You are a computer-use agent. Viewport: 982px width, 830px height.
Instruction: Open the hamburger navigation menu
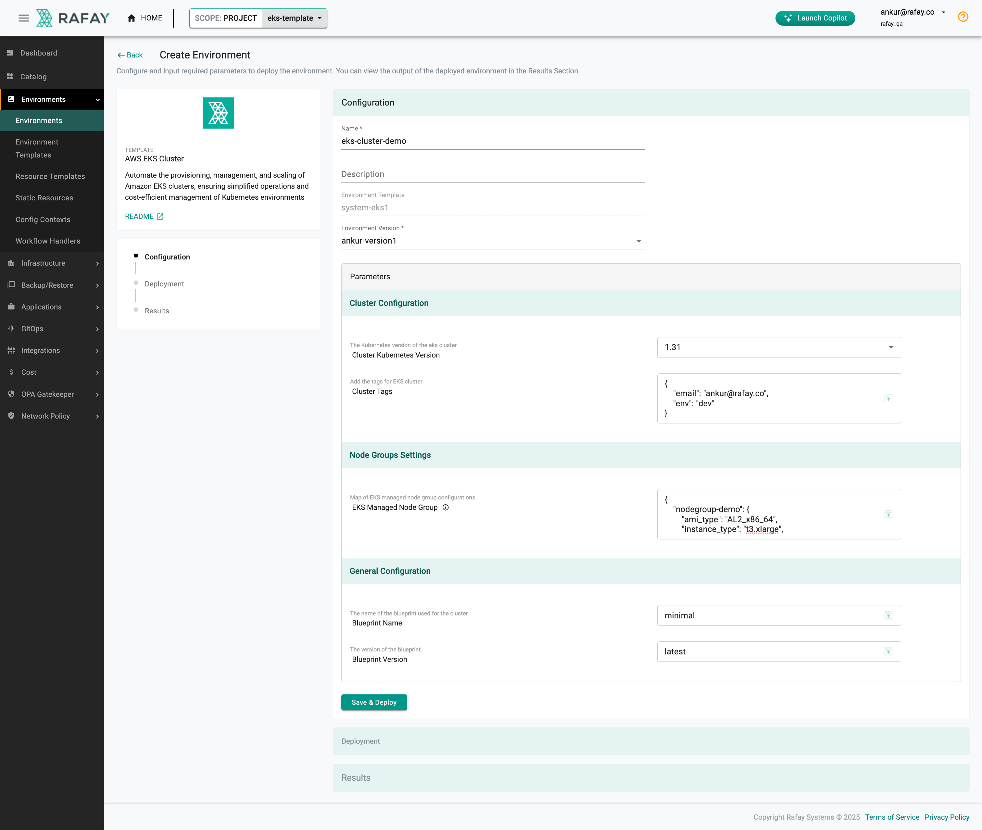[23, 18]
